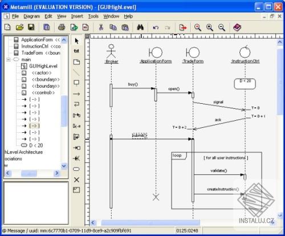This screenshot has height=236, width=285.
Task: Select the <<actor>> tree item
Action: [42, 73]
